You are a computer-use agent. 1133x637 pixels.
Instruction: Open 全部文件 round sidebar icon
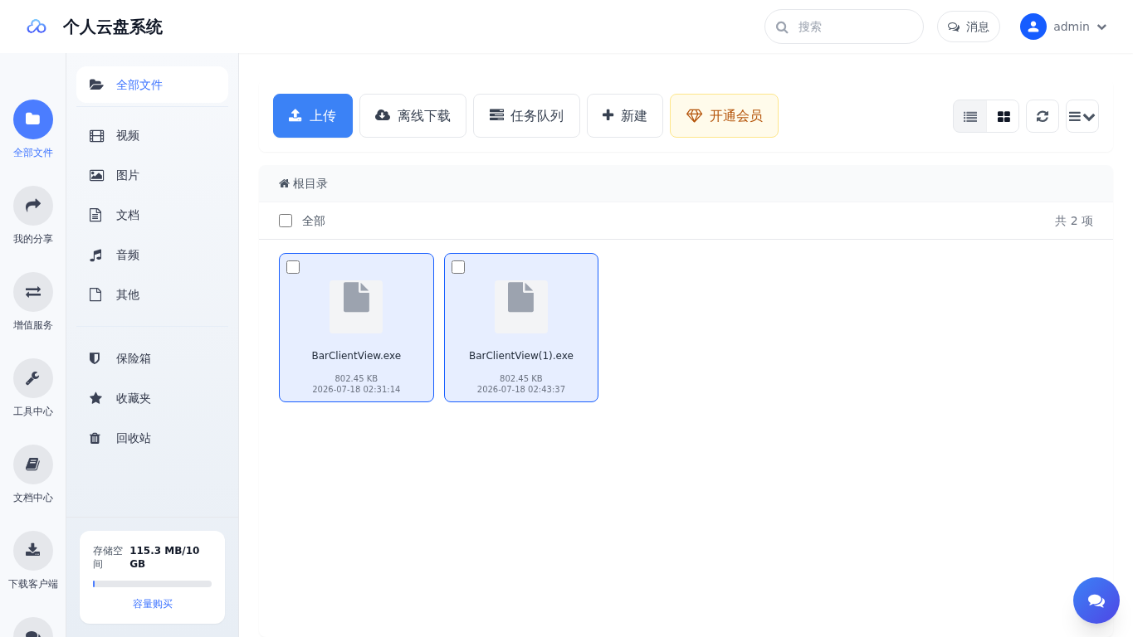coord(33,119)
